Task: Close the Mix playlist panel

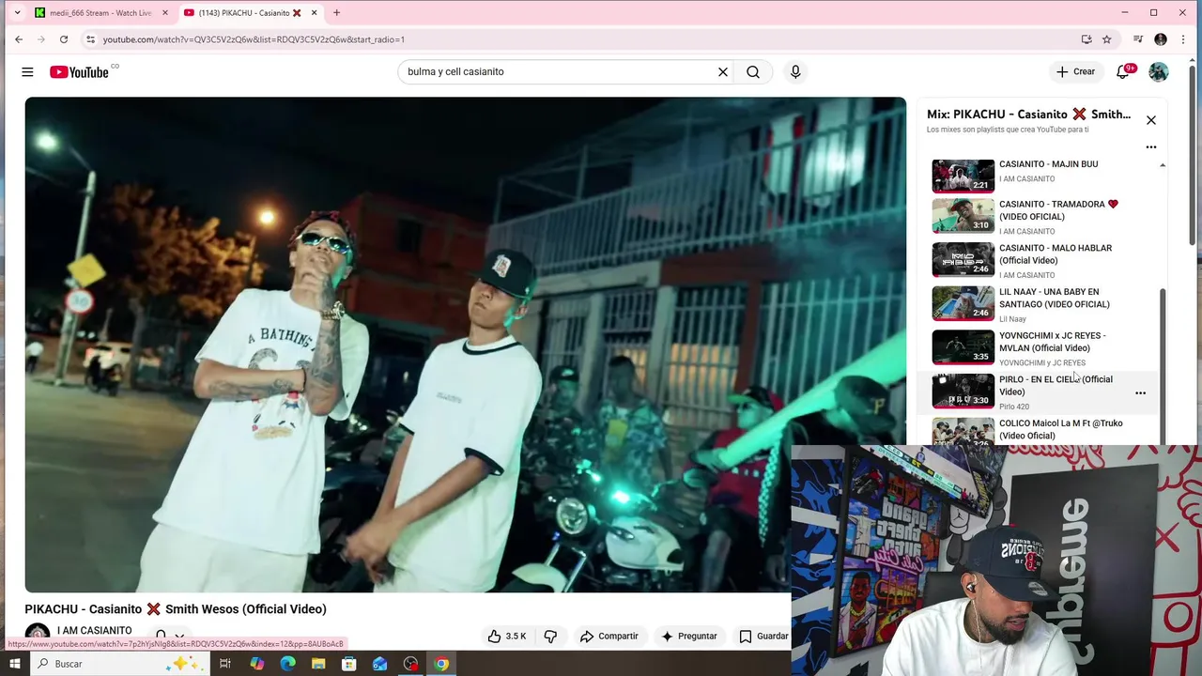Action: pos(1151,120)
